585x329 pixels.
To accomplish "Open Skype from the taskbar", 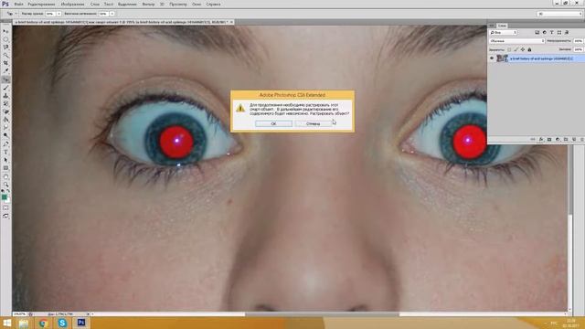I will click(x=62, y=323).
